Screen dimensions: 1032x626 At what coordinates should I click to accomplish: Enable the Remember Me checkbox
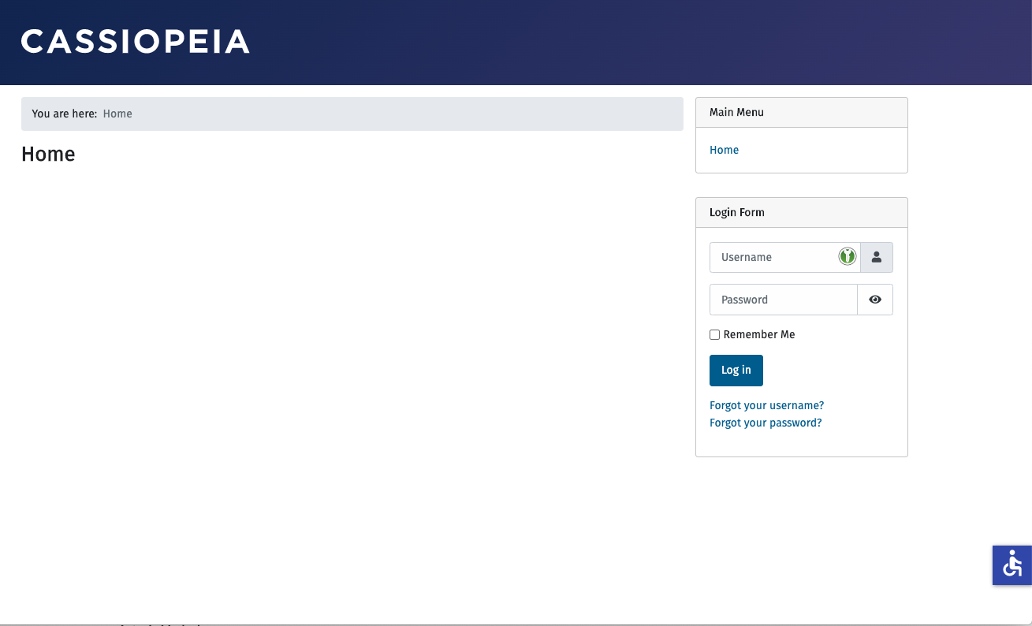pos(714,334)
